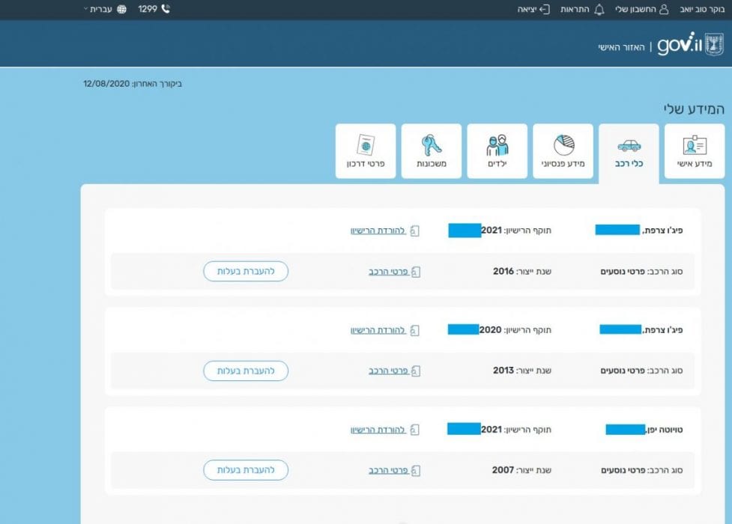The width and height of the screenshot is (732, 524).
Task: Download license for the 2016 Peugeot
Action: (x=378, y=231)
